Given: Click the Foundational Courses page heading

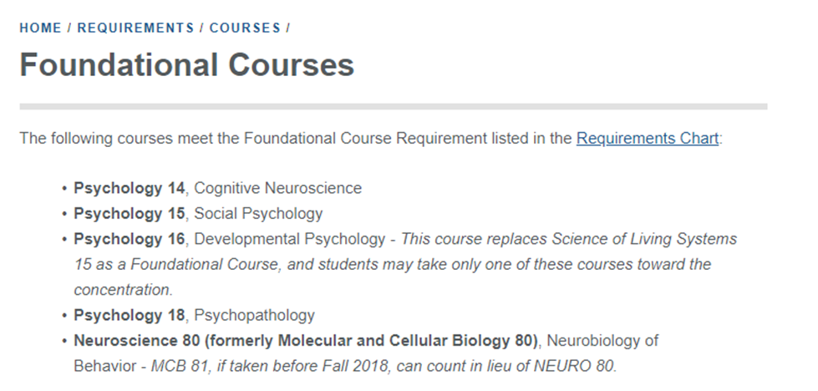Looking at the screenshot, I should [x=187, y=65].
